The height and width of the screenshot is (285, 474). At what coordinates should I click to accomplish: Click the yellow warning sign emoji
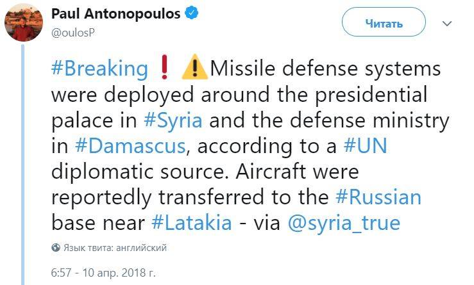[x=194, y=69]
